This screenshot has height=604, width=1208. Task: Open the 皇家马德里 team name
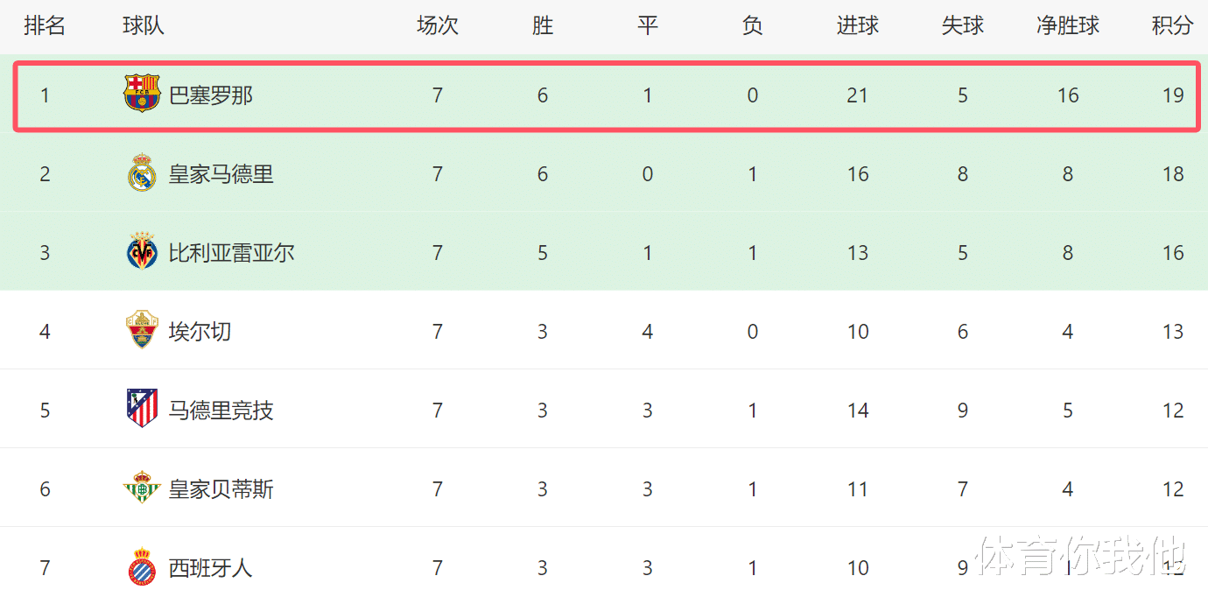tap(221, 174)
